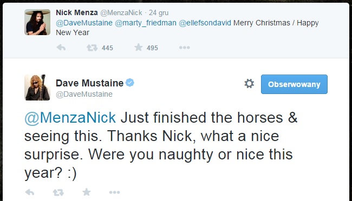Open Nick Menza's profile picture
Screen dimensions: 352x201
(x=37, y=22)
